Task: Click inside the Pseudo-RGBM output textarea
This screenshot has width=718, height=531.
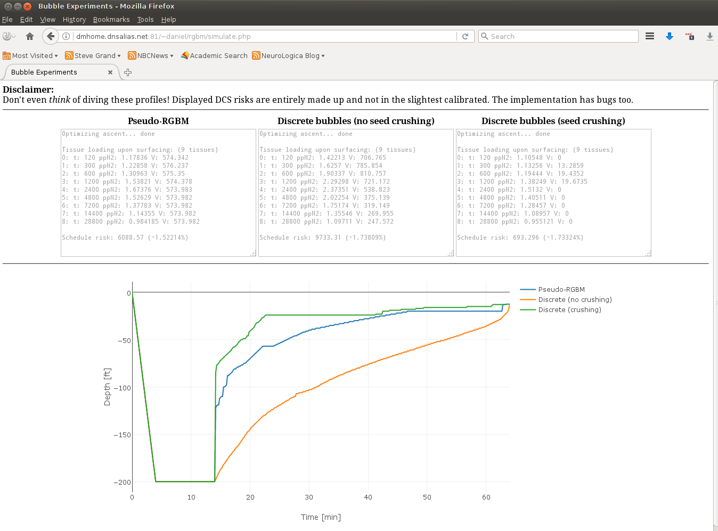Action: pos(158,193)
